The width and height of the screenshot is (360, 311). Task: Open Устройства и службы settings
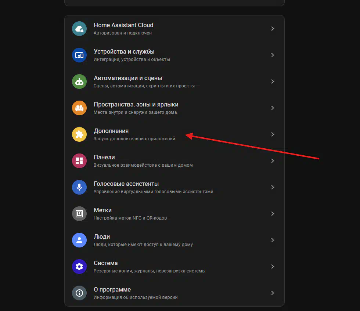124,52
